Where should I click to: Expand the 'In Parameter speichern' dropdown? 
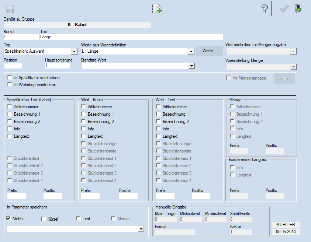[141, 229]
